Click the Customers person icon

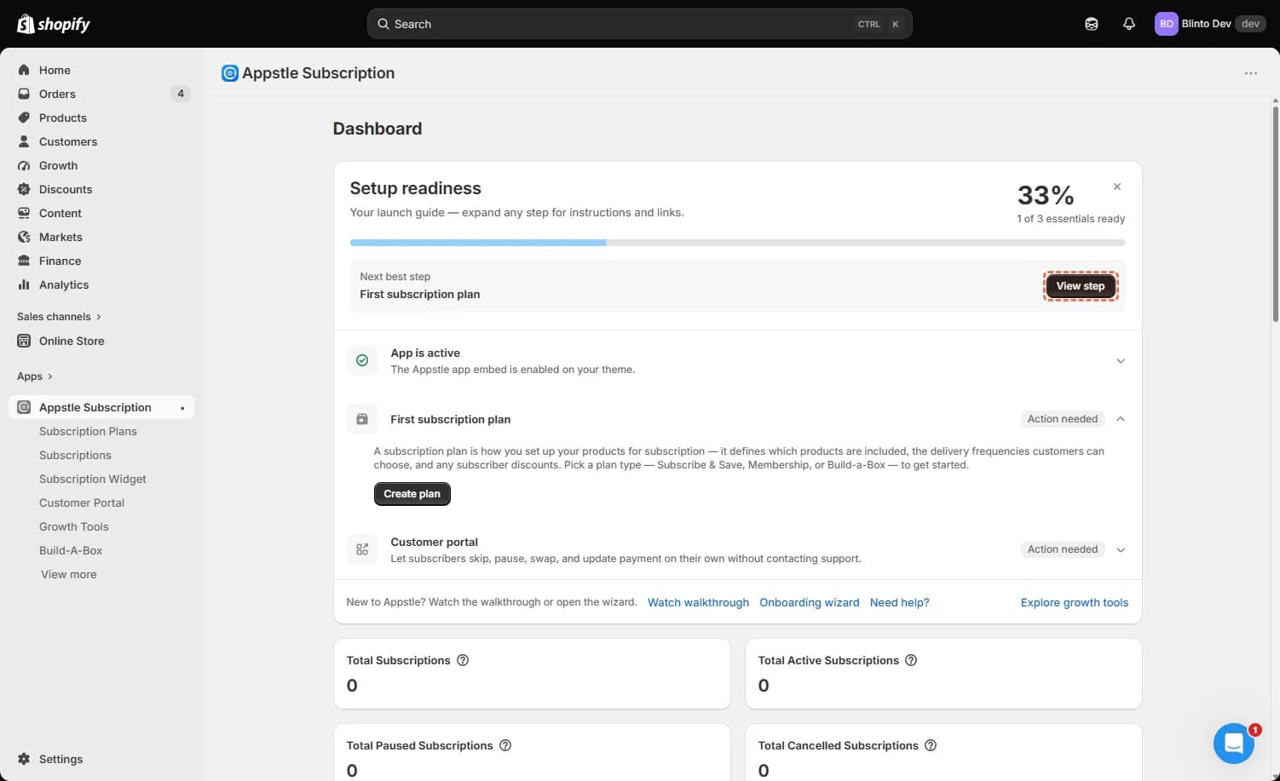pyautogui.click(x=24, y=141)
